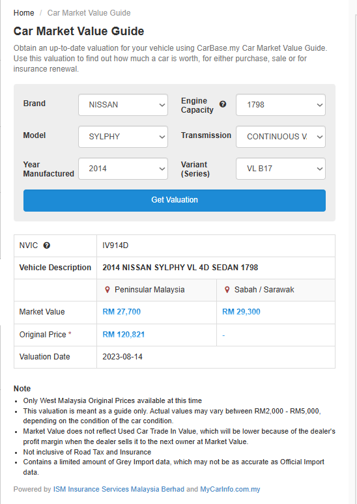The image size is (357, 504).
Task: Open the Year Manufactured dropdown showing 2014
Action: (x=123, y=169)
